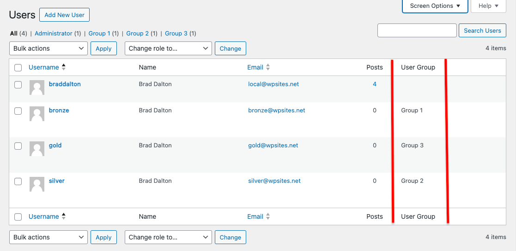Filter users by the Administrator view
The width and height of the screenshot is (516, 251).
(x=54, y=34)
